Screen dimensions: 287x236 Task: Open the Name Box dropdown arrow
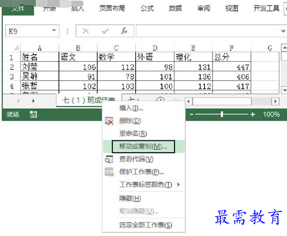point(54,30)
